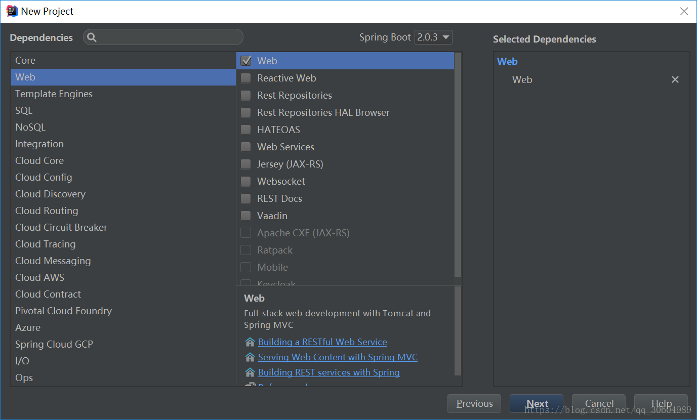Choose the Template Engines category
The image size is (697, 420).
pos(123,94)
